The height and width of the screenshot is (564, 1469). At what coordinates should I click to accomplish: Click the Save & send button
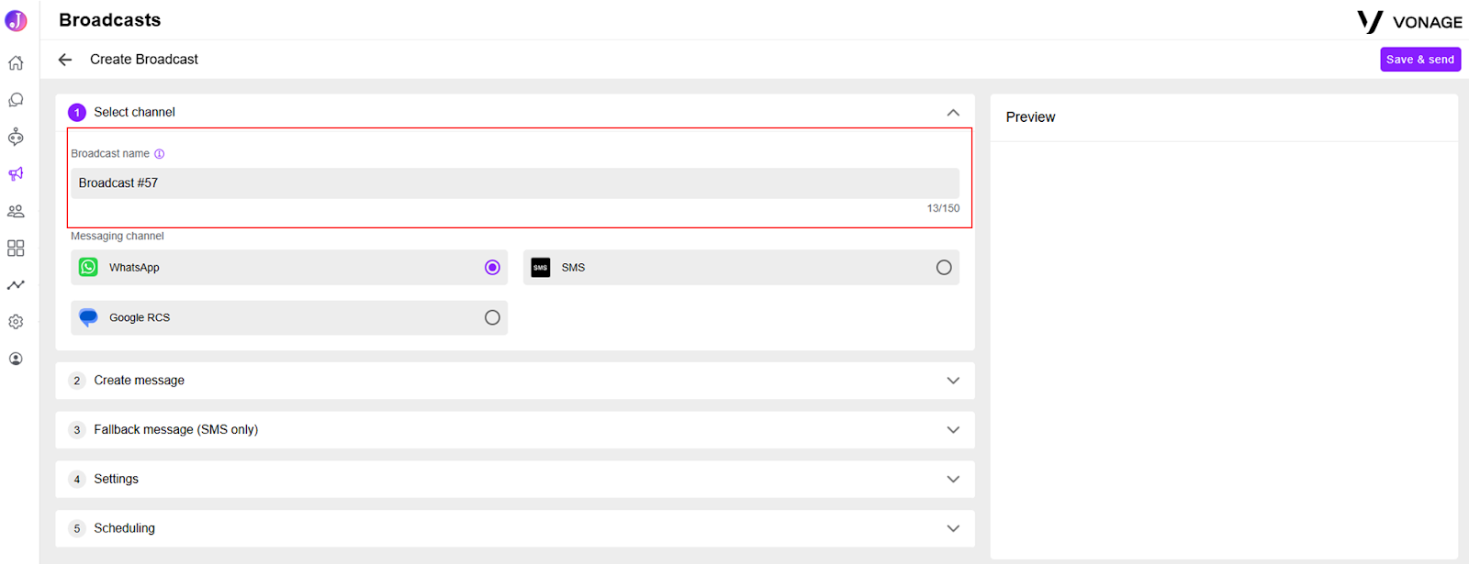point(1420,60)
